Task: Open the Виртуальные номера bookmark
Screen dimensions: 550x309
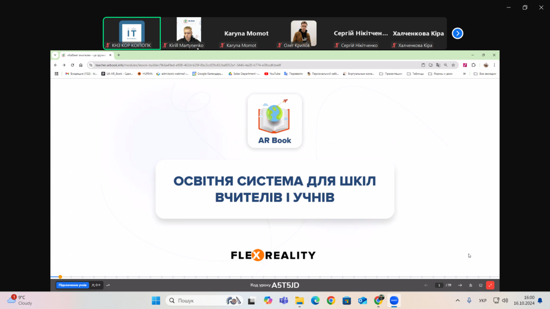Action: pos(359,74)
